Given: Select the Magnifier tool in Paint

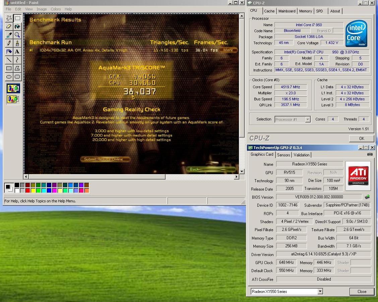Looking at the screenshot, I should click(x=17, y=35).
